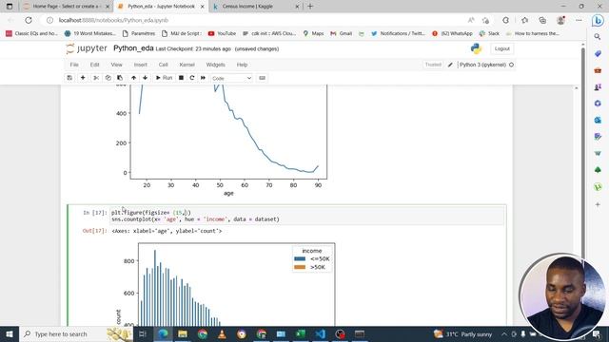The image size is (609, 342).
Task: Open the File menu
Action: click(x=74, y=65)
